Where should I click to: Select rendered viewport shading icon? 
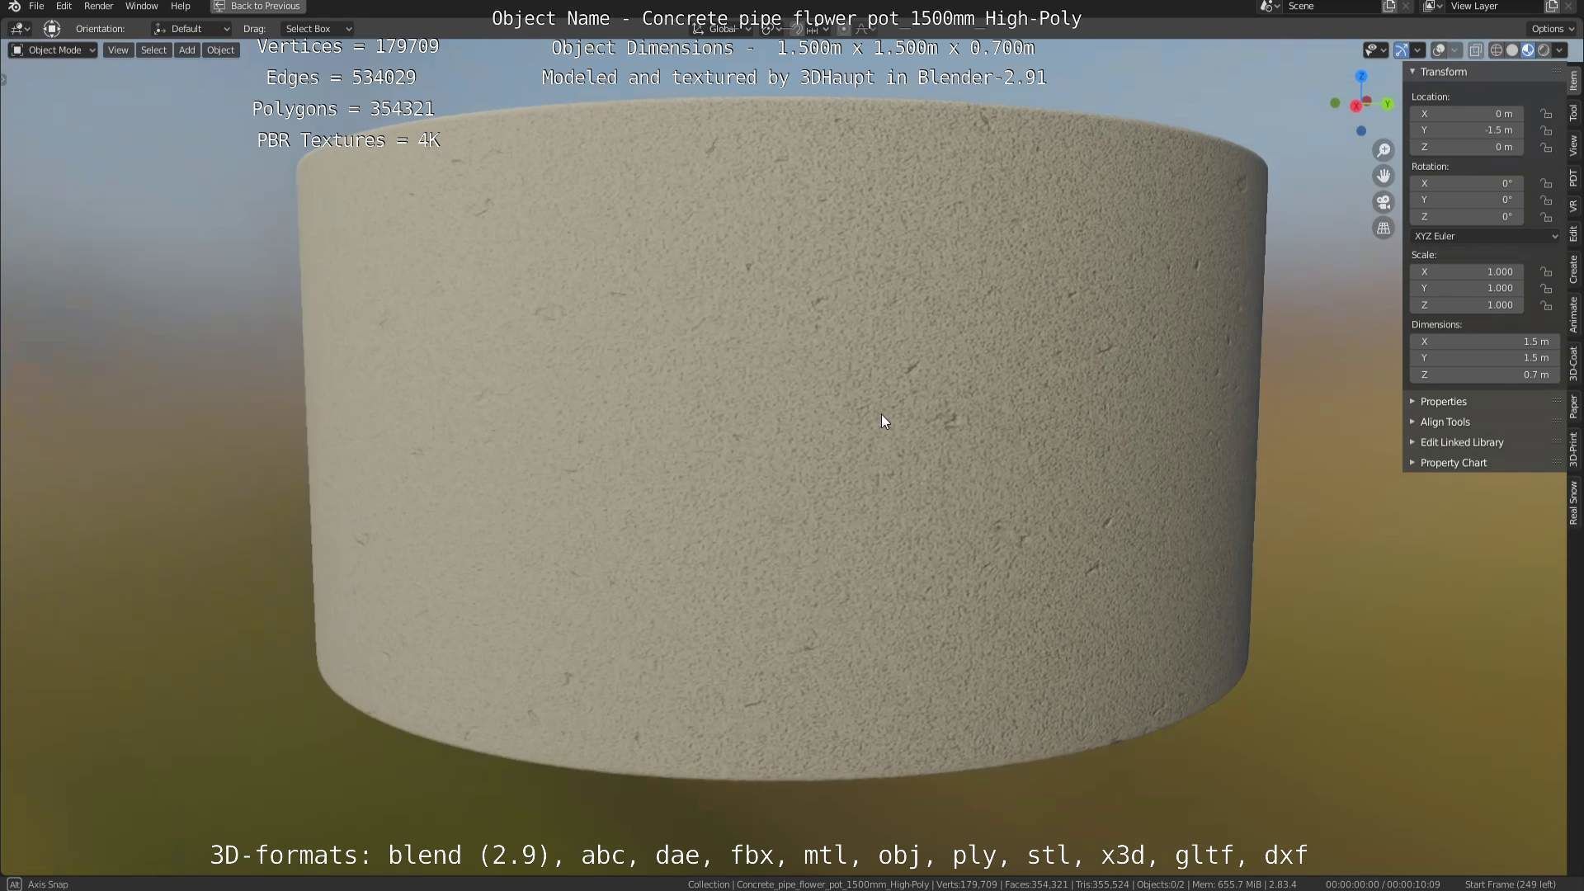1544,50
